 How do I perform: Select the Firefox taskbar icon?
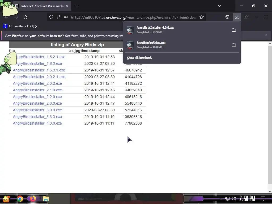click(x=33, y=199)
